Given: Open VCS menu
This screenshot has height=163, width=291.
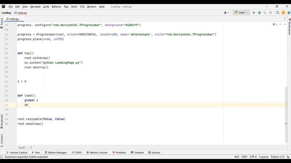Looking at the screenshot, I should [x=82, y=7].
